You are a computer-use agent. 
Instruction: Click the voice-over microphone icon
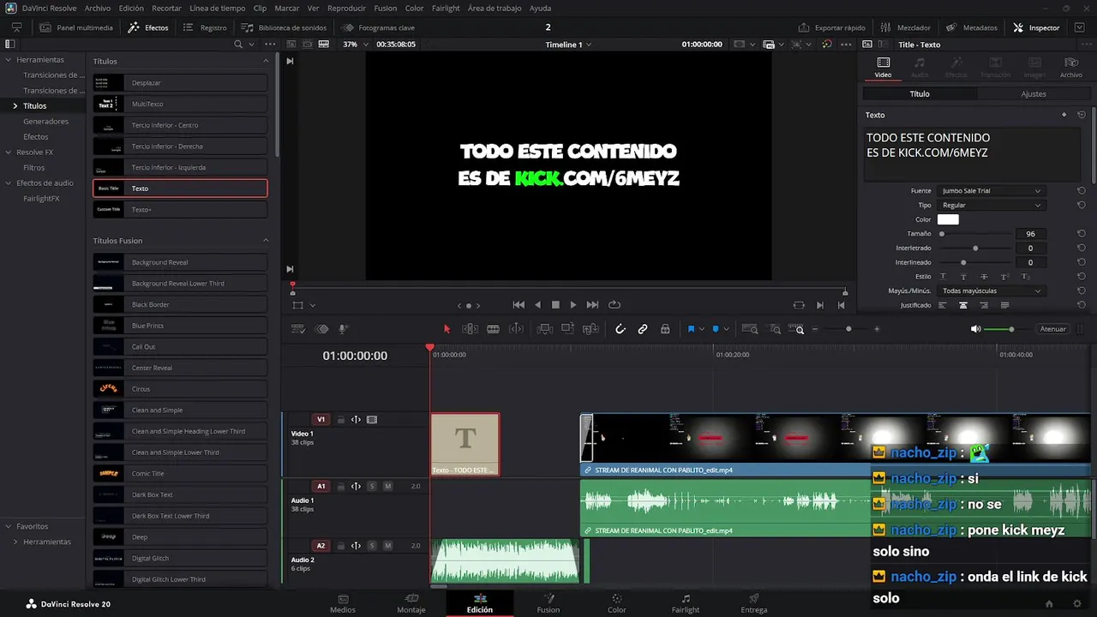[x=344, y=329]
